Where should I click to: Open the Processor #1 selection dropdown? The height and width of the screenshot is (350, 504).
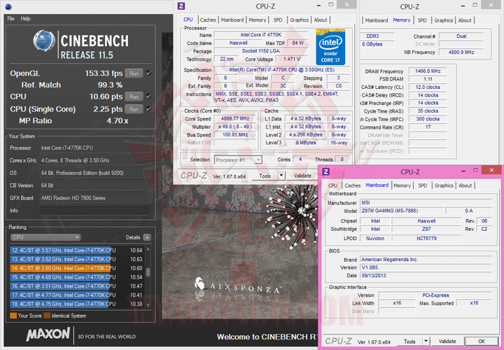(238, 160)
